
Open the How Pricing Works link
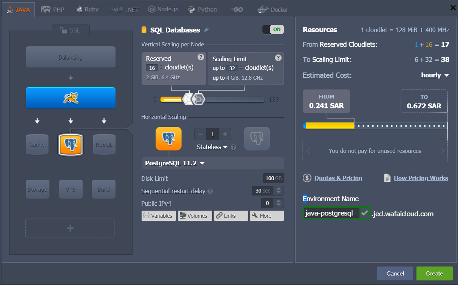(x=416, y=178)
